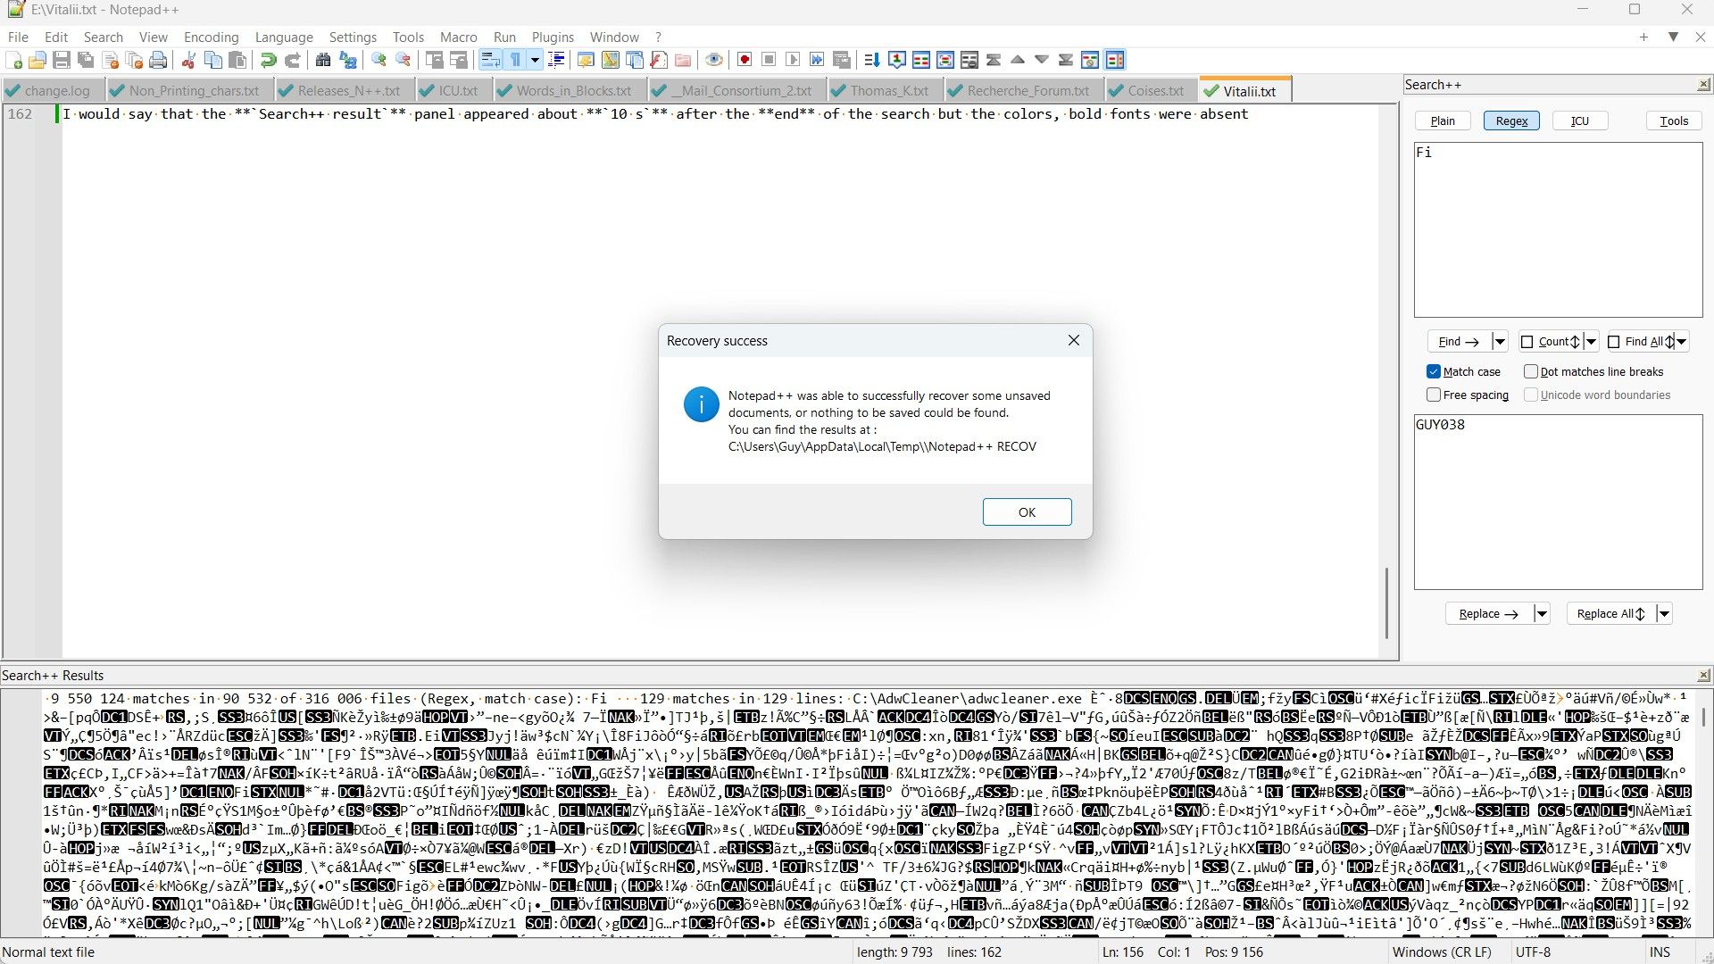
Task: Click the Find button in Search++
Action: coord(1459,342)
